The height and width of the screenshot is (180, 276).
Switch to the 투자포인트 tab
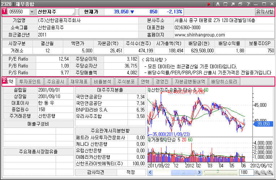click(x=30, y=82)
